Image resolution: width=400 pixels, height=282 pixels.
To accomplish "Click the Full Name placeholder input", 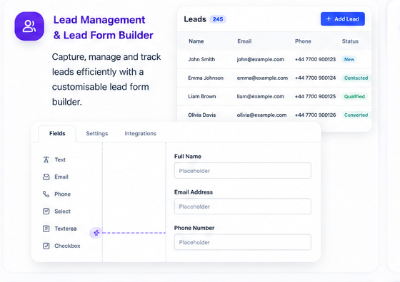I will tap(243, 171).
